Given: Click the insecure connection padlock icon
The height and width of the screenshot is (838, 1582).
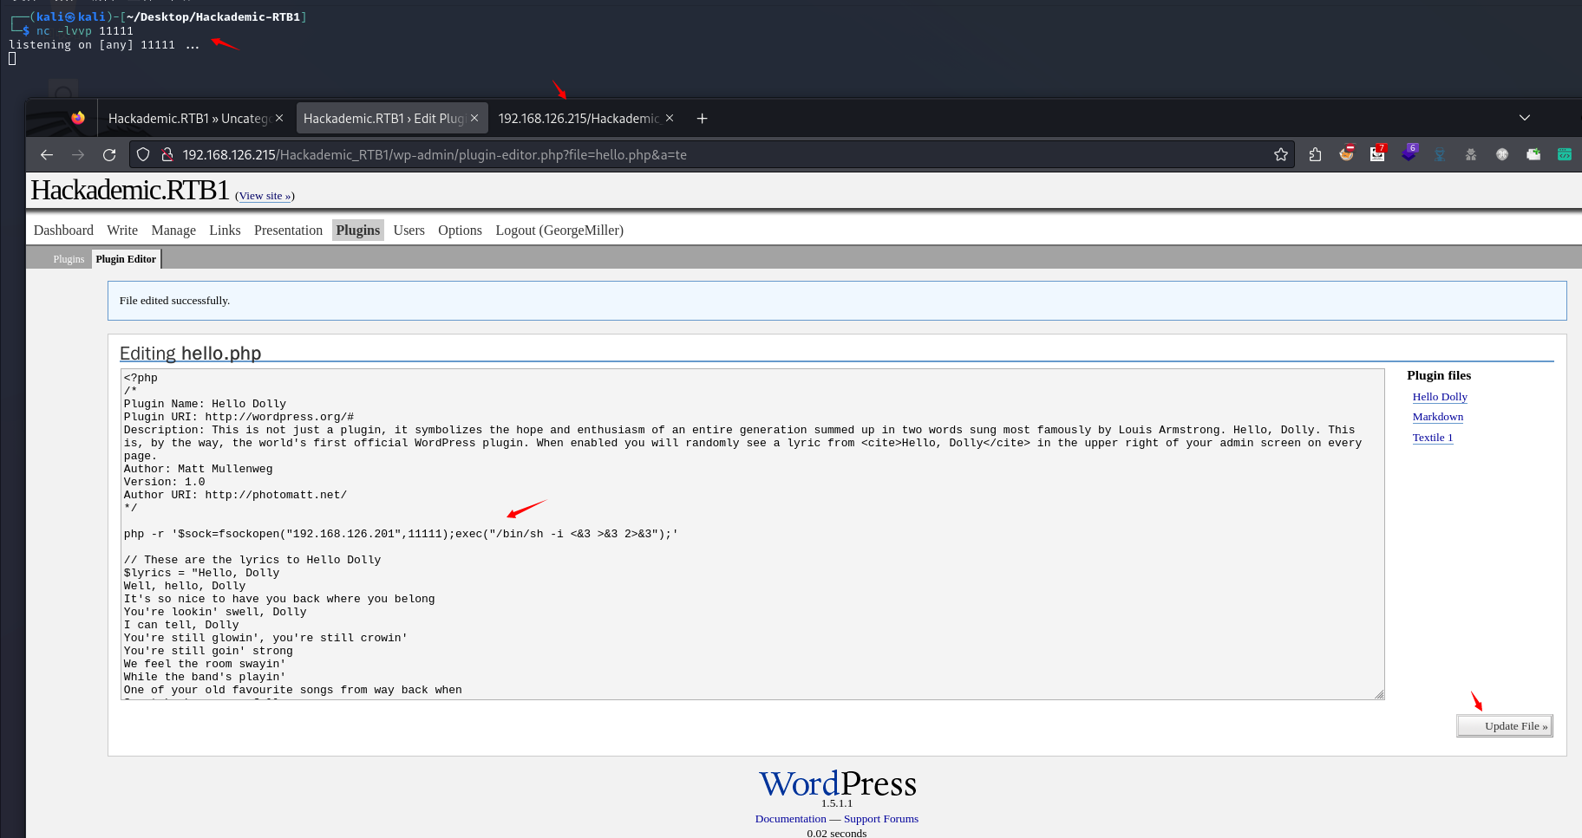Looking at the screenshot, I should point(167,154).
